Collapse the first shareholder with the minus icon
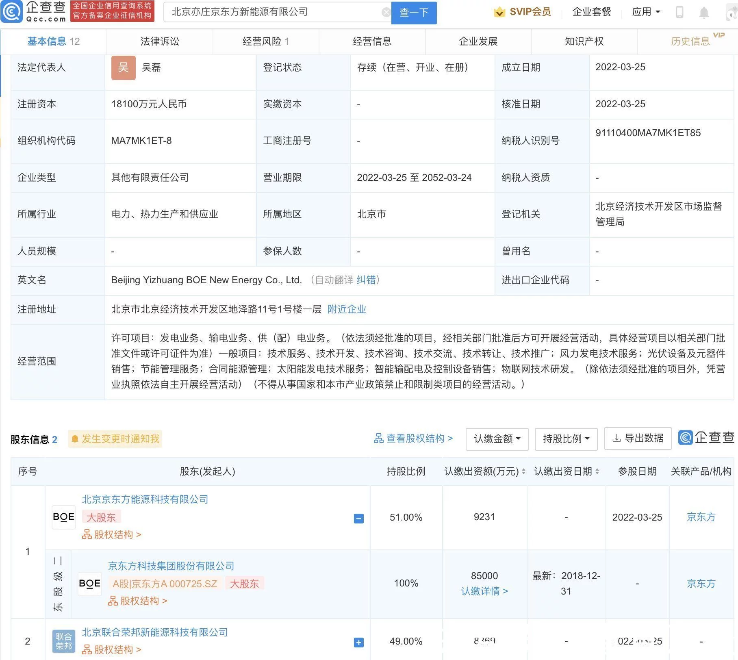 pyautogui.click(x=359, y=519)
